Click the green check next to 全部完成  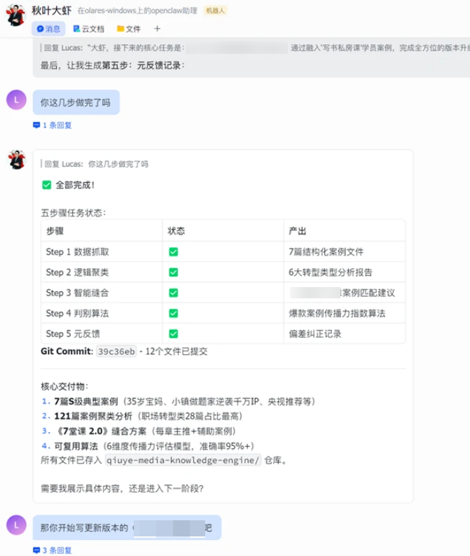[x=46, y=185]
